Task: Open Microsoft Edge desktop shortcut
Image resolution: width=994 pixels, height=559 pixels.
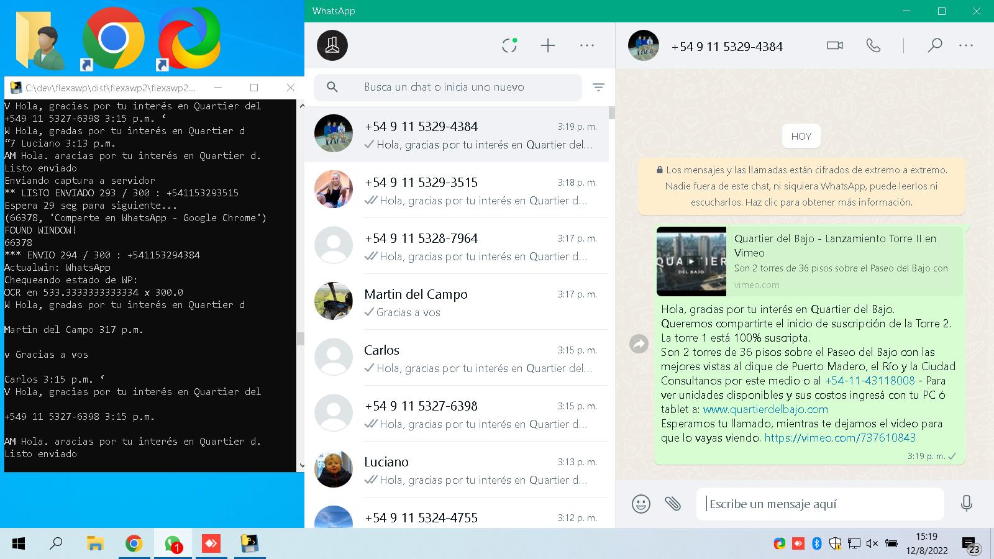Action: click(x=189, y=39)
